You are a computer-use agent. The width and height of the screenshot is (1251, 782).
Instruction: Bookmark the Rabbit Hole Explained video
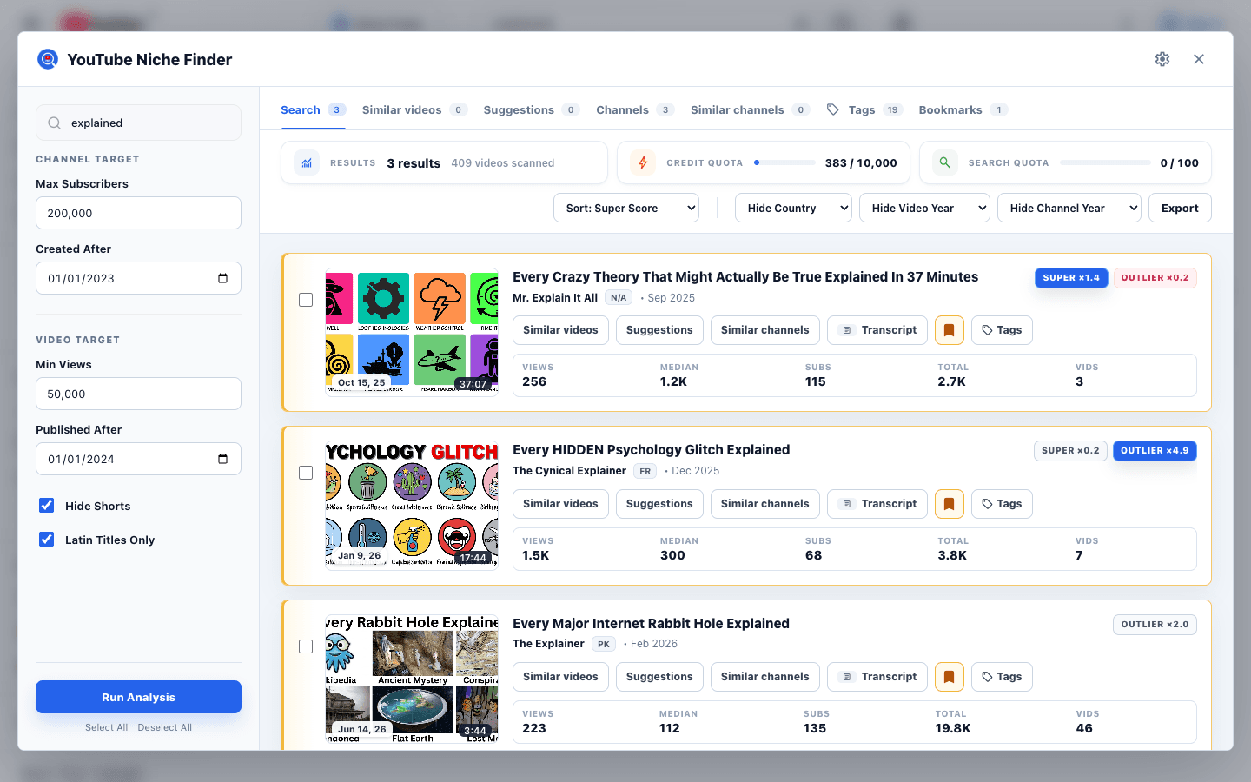point(949,677)
